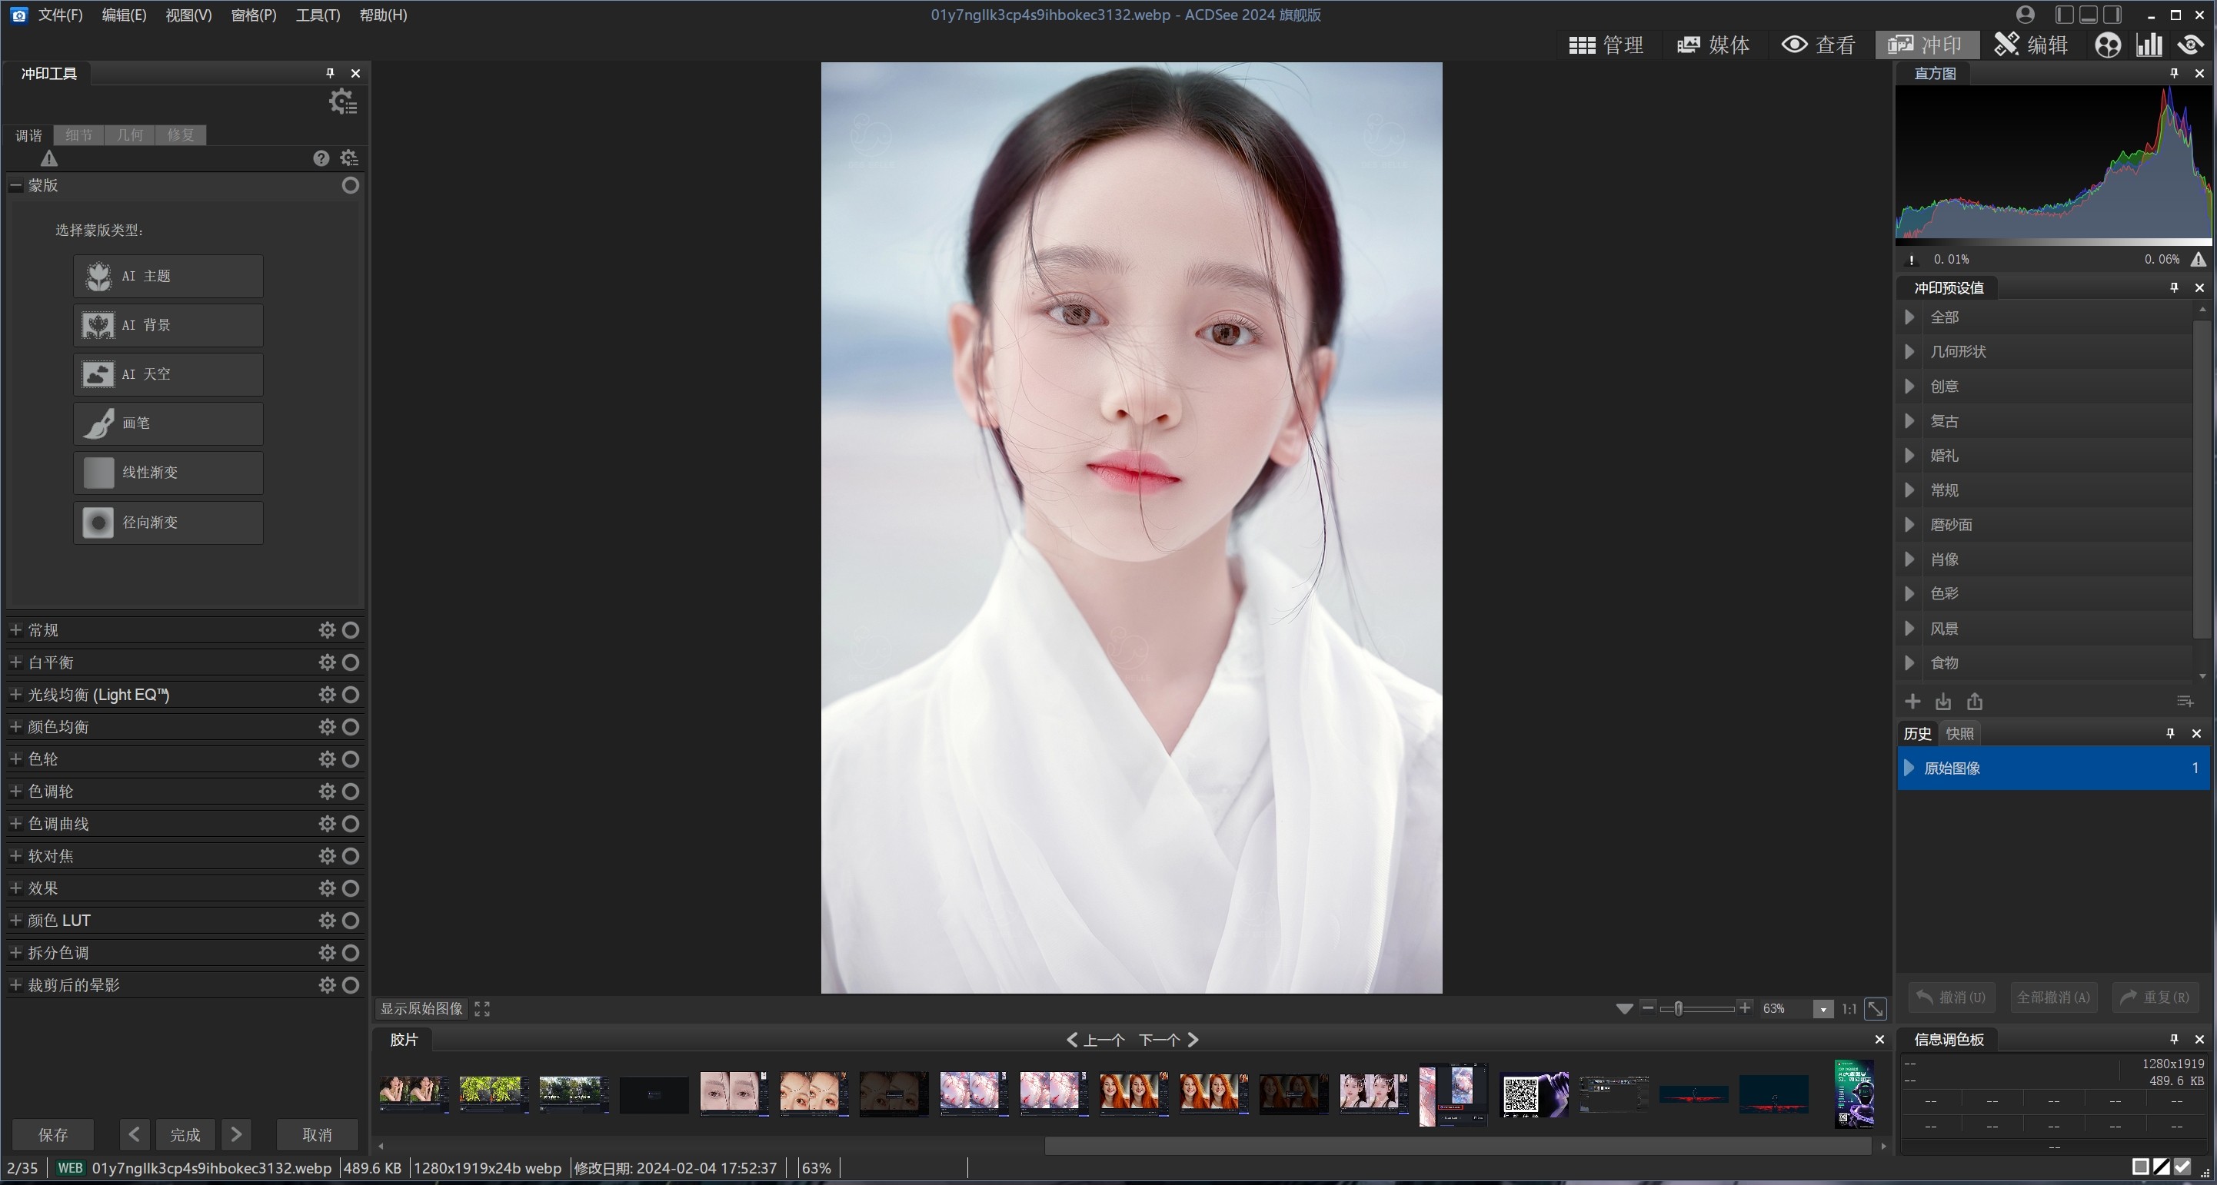Click the zoom out minus button
The image size is (2217, 1185).
point(1647,1007)
